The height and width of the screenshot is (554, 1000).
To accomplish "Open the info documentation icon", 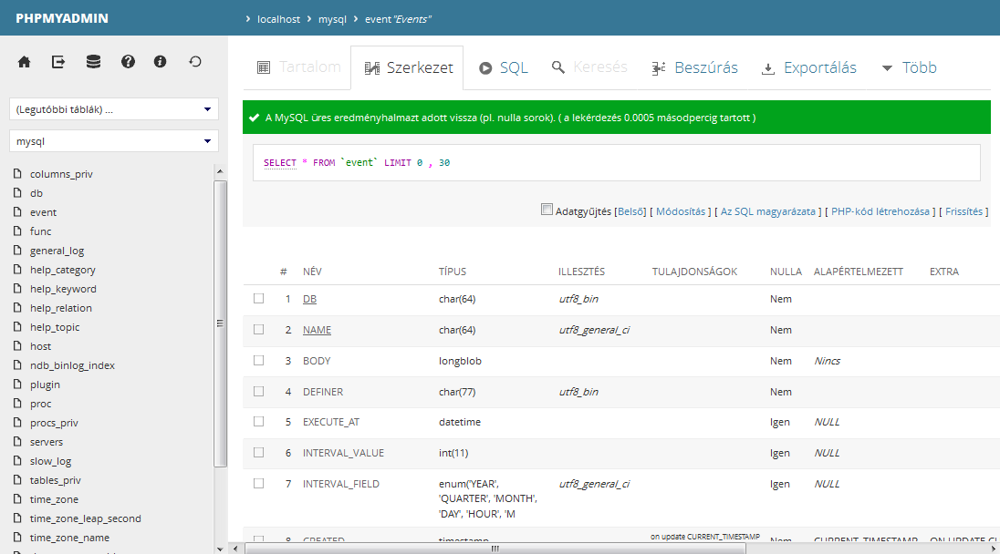I will click(160, 62).
